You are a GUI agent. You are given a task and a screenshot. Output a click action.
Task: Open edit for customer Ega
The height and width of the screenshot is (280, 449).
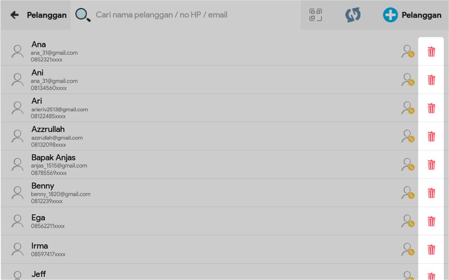(x=408, y=221)
